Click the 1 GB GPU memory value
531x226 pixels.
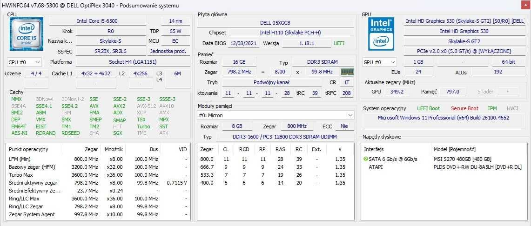coord(418,62)
